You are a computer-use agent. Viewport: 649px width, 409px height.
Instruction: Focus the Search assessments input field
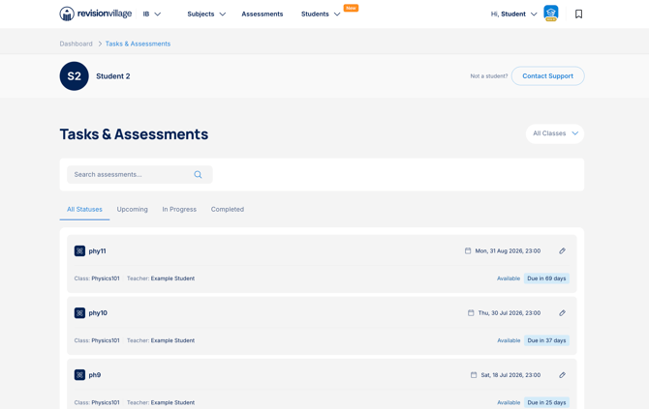(139, 175)
